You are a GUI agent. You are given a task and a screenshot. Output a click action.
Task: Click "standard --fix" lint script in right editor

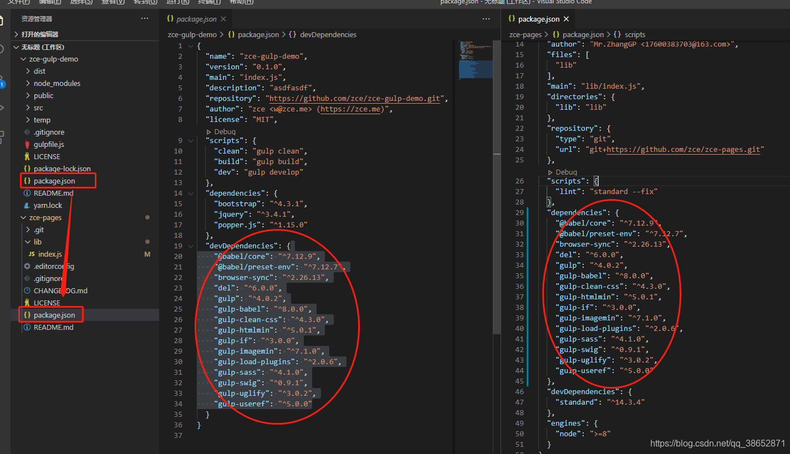(623, 191)
